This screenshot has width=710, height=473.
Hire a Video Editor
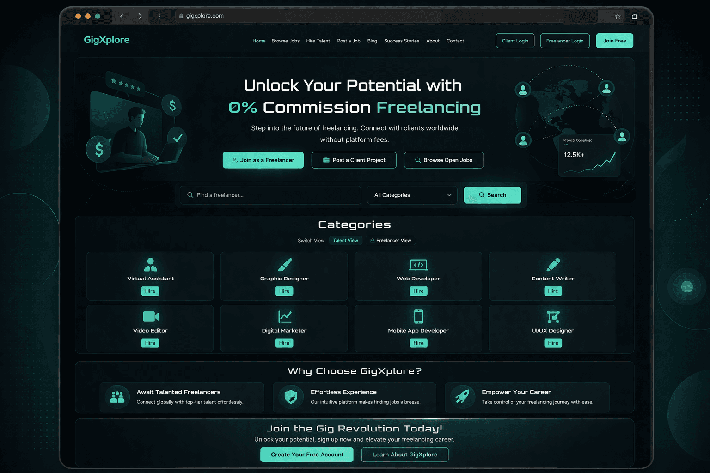point(150,343)
